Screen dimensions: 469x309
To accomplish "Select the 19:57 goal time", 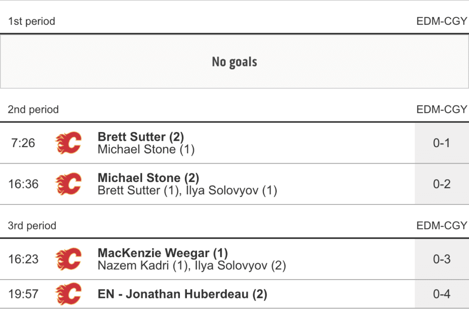I will [x=23, y=294].
